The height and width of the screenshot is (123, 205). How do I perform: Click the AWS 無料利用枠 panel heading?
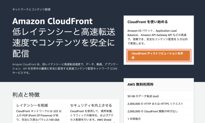tap(140, 84)
